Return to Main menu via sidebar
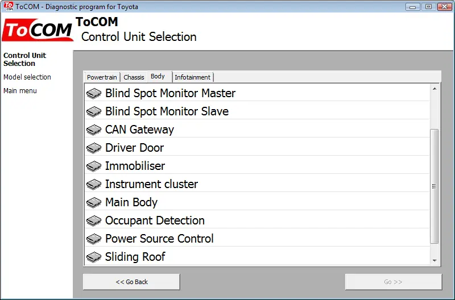455x300 pixels. coord(20,91)
